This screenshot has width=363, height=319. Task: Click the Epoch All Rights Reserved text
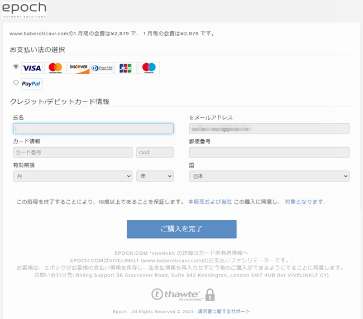click(x=153, y=312)
